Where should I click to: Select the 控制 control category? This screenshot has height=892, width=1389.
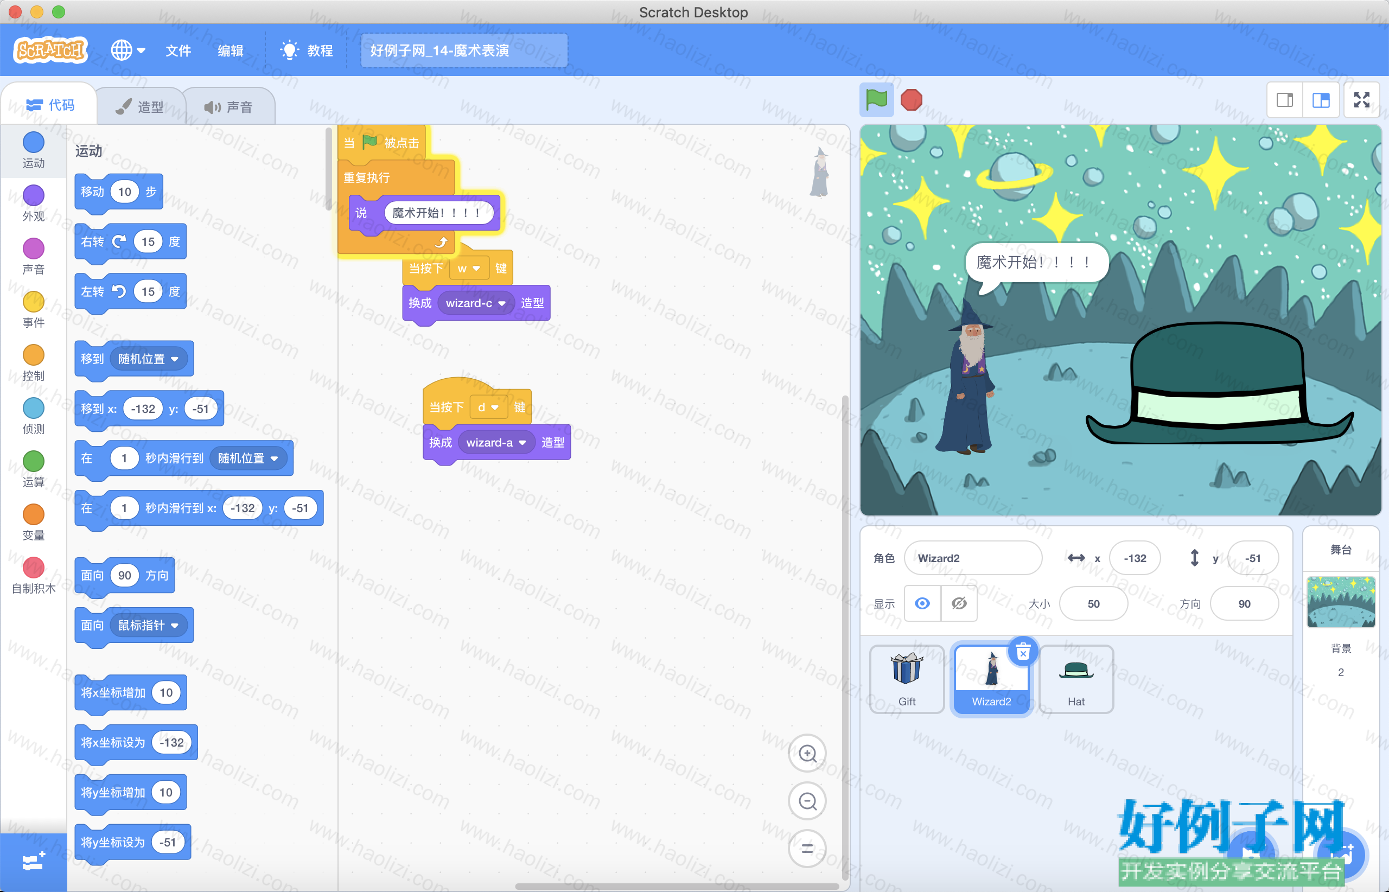(x=34, y=363)
